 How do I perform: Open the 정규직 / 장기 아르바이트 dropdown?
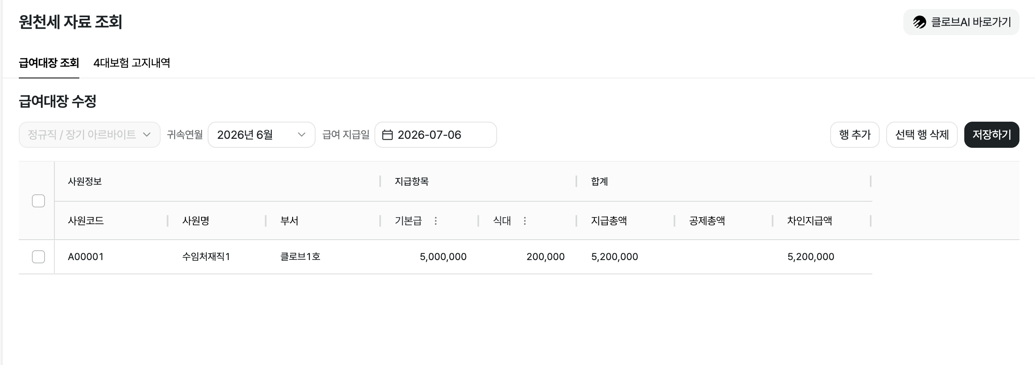coord(90,135)
